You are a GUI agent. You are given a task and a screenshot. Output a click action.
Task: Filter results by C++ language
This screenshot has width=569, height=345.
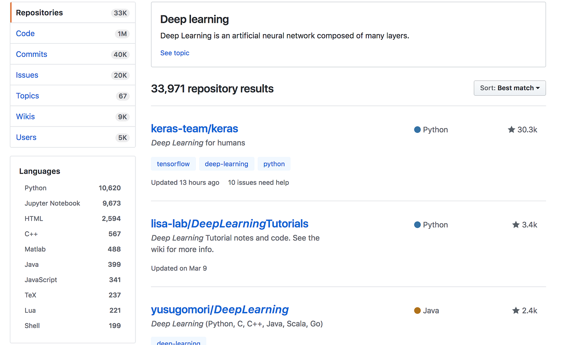point(73,234)
